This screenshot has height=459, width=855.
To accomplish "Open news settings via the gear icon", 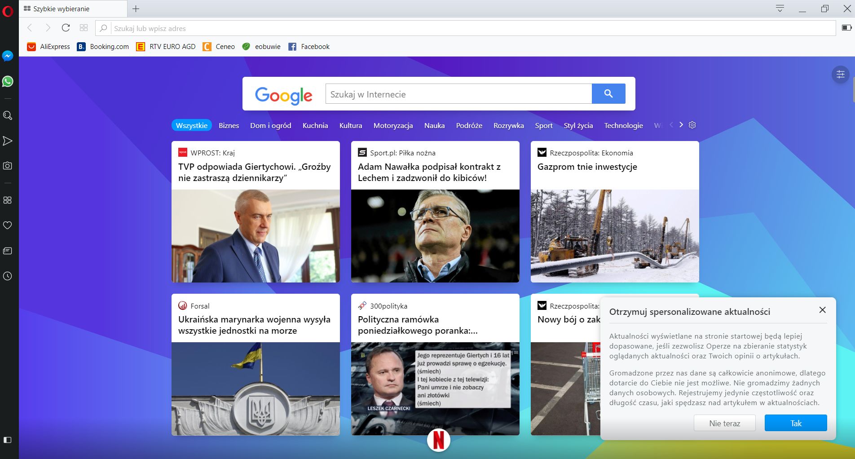I will (692, 125).
